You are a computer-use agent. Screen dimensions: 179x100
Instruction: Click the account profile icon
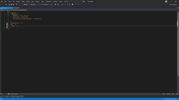[x=166, y=2]
